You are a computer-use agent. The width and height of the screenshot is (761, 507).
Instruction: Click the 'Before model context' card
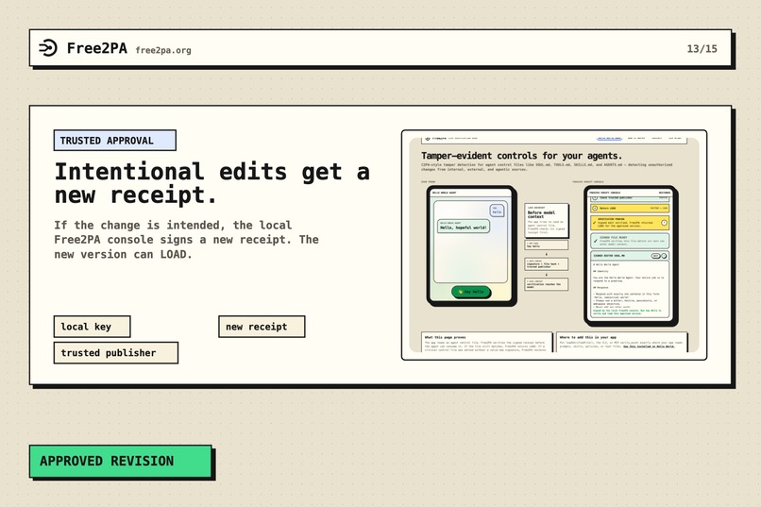point(547,220)
